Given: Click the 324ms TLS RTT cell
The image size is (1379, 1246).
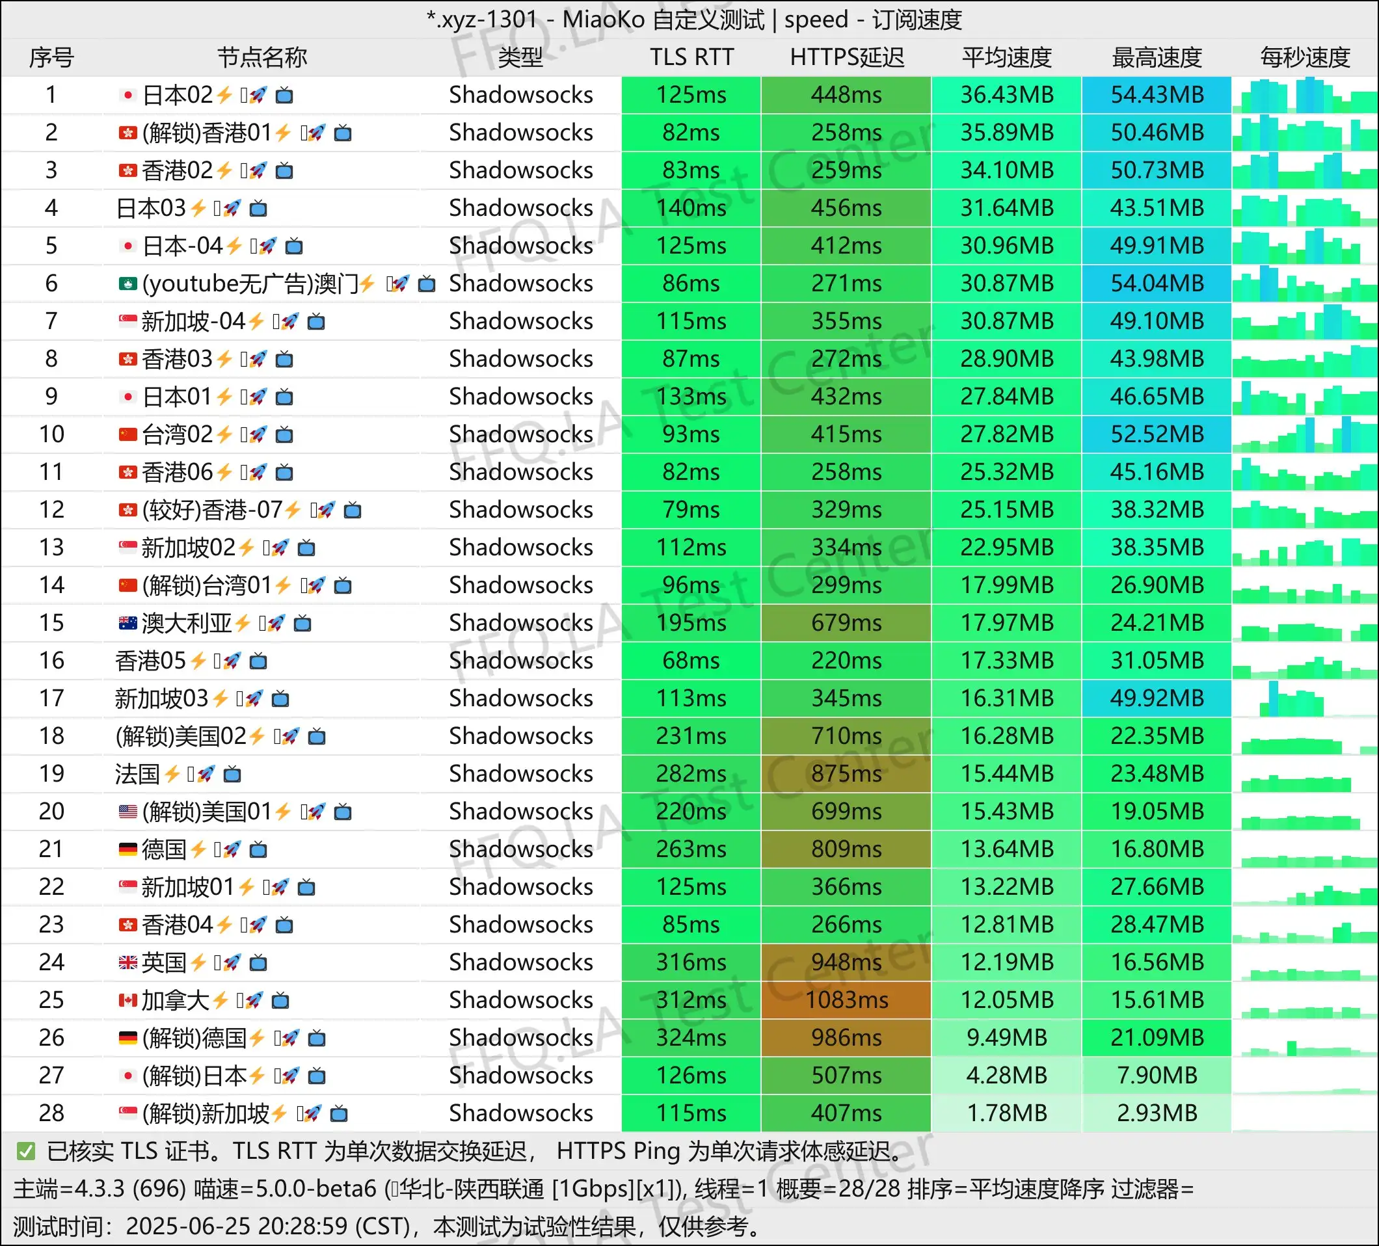Looking at the screenshot, I should [x=691, y=1038].
